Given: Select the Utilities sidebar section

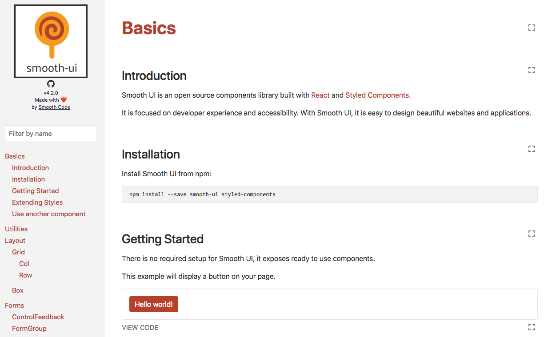Looking at the screenshot, I should pyautogui.click(x=16, y=229).
